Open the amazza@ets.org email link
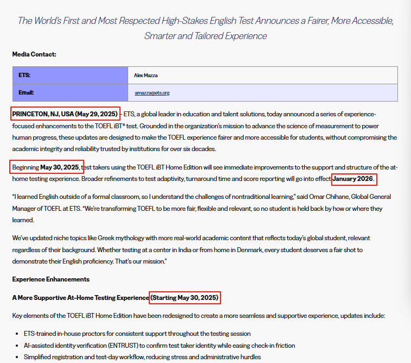The width and height of the screenshot is (411, 363). tap(152, 93)
